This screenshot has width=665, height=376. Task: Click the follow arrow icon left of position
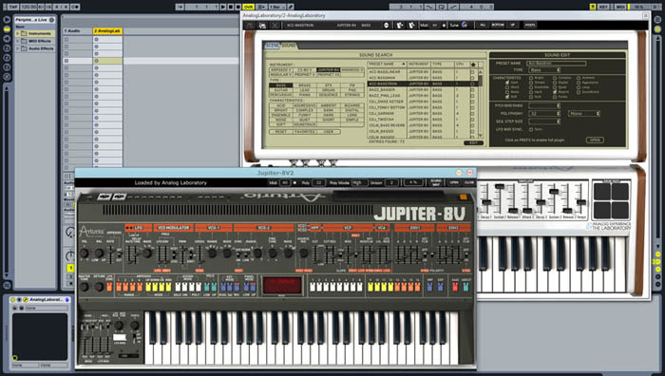[x=180, y=7]
